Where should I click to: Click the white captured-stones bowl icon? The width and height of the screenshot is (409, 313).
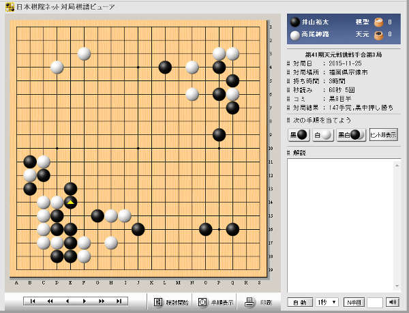pos(378,23)
